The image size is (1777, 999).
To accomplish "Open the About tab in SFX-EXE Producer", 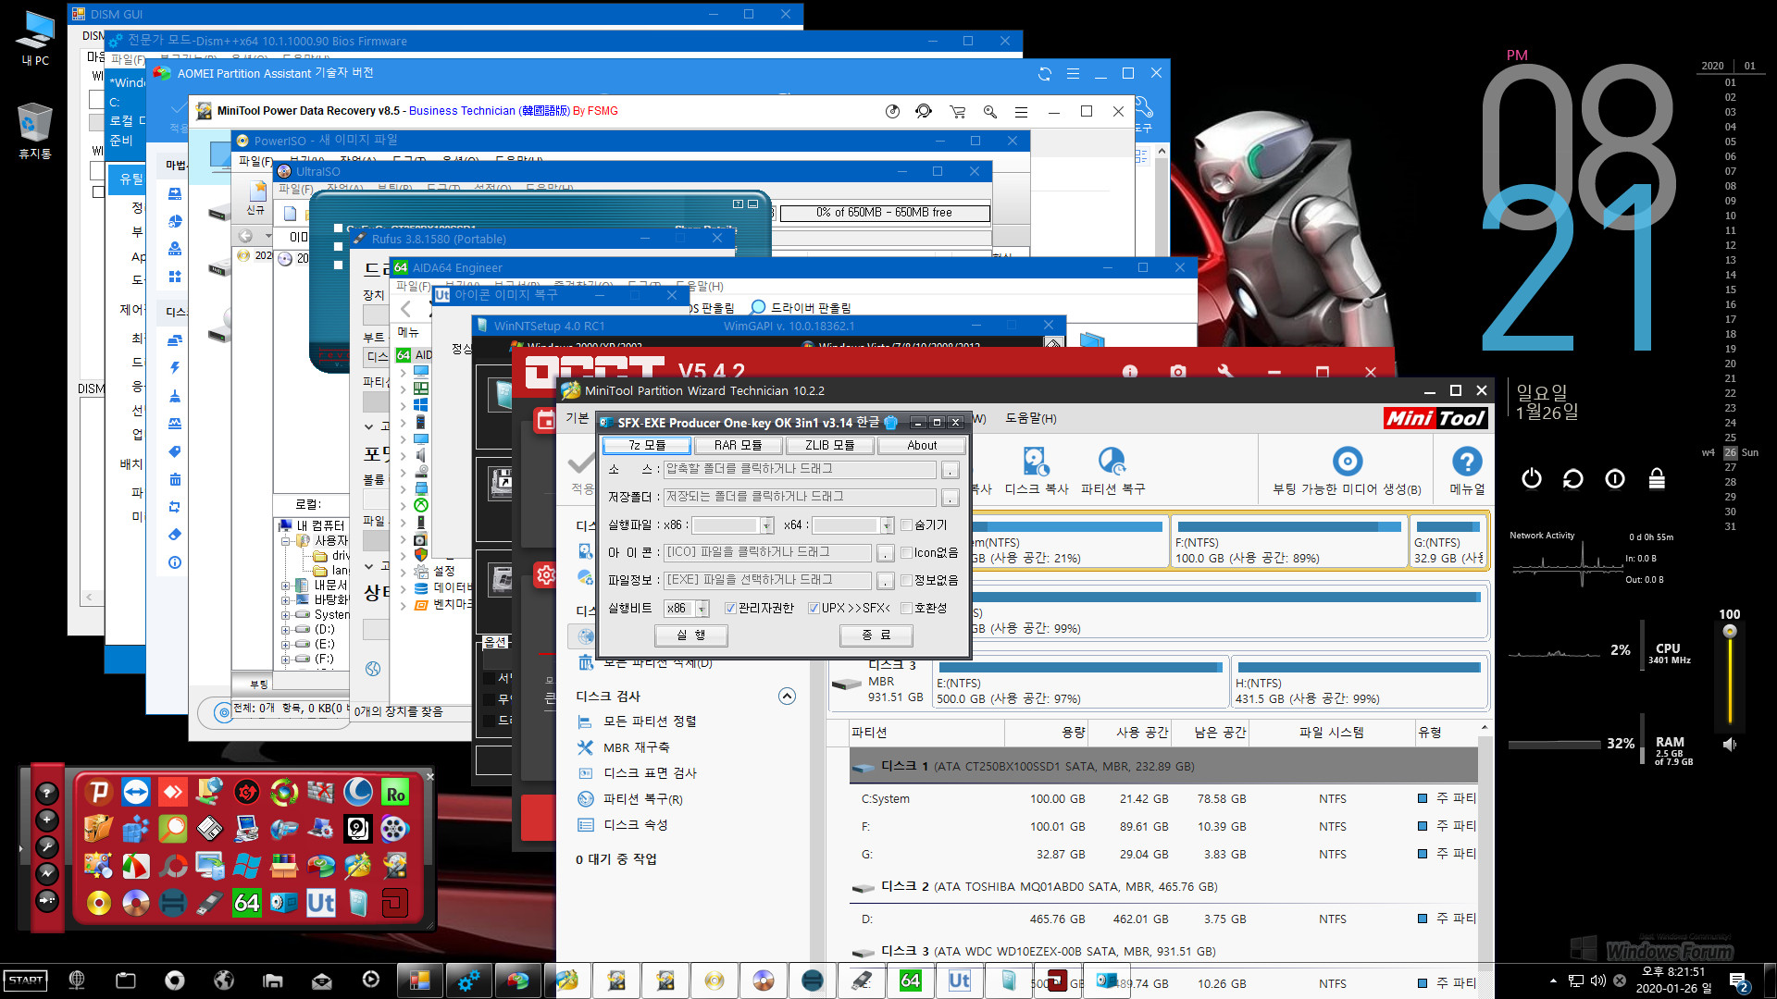I will click(922, 445).
